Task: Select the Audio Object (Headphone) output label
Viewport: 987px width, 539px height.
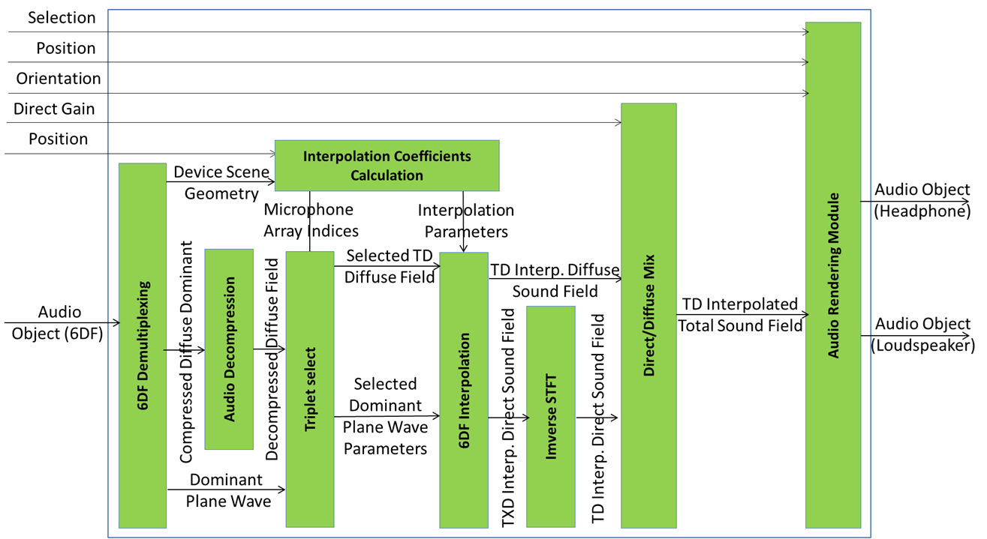Action: [x=922, y=200]
